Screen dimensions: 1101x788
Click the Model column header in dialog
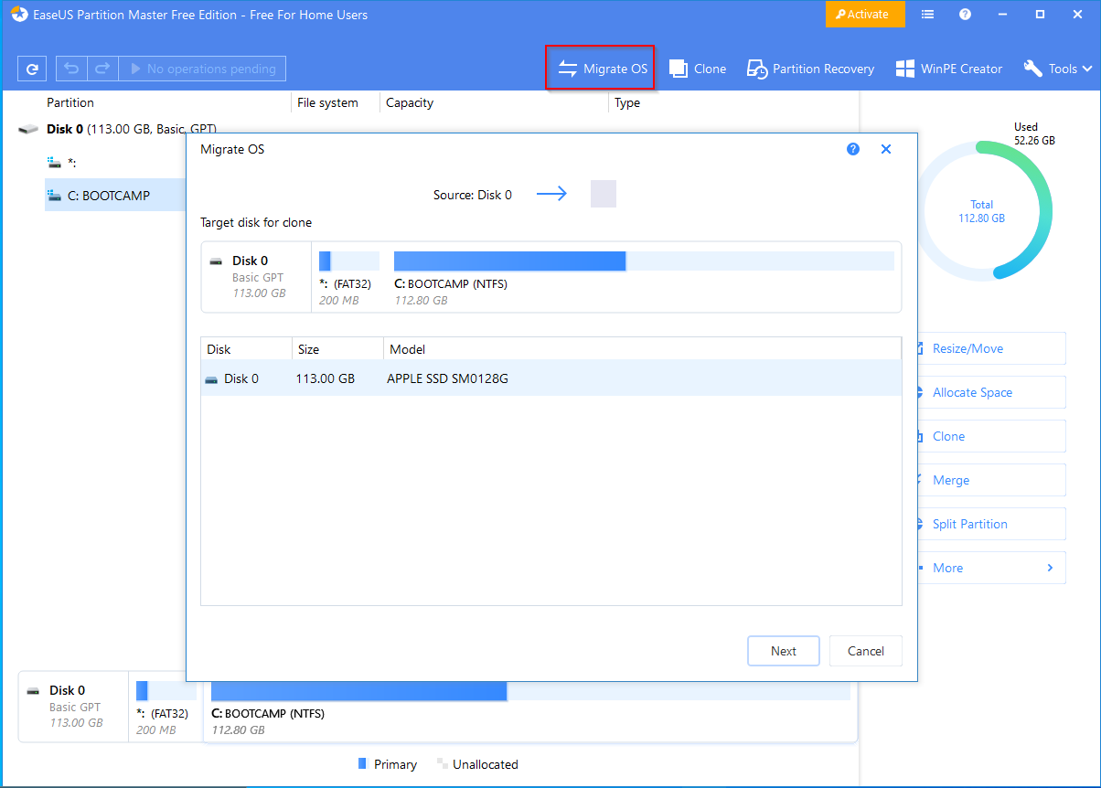click(x=642, y=349)
